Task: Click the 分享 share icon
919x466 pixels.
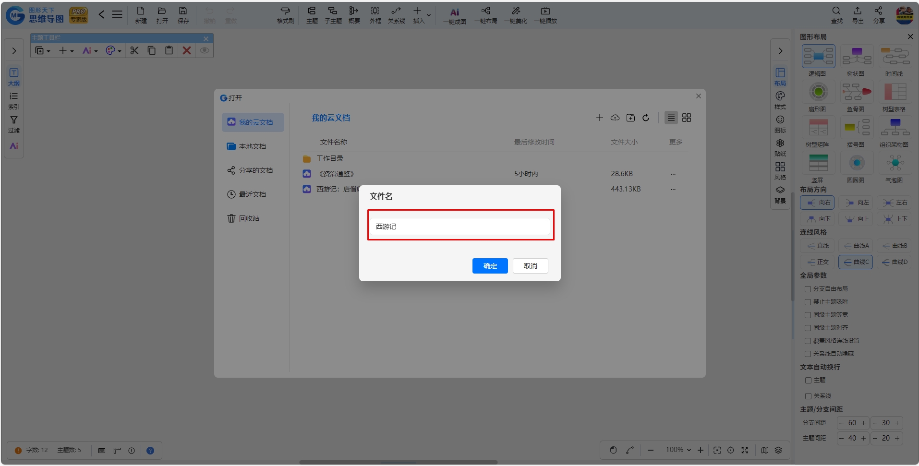Action: pos(879,15)
